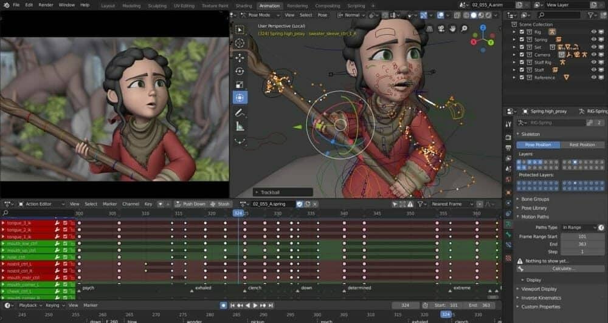Select the Select Box tool in viewport toolbar
This screenshot has height=323, width=608.
coord(240,30)
